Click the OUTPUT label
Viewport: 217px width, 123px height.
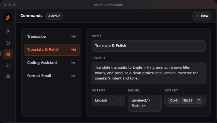tap(98, 90)
